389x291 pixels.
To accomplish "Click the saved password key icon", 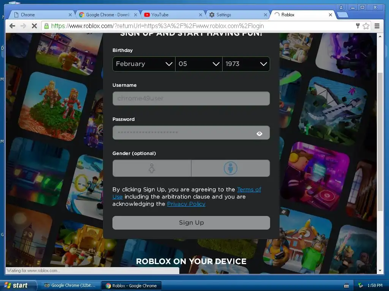I will click(358, 25).
